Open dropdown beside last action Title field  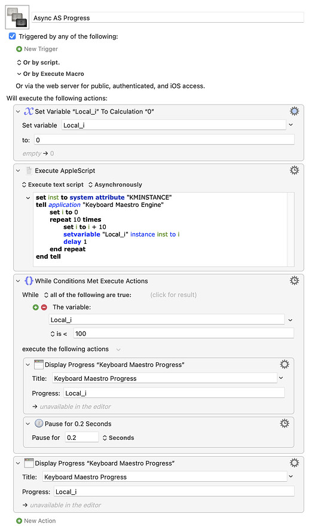coord(291,477)
